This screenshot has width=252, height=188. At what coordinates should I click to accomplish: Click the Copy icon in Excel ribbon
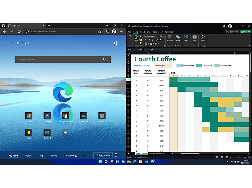click(x=140, y=40)
